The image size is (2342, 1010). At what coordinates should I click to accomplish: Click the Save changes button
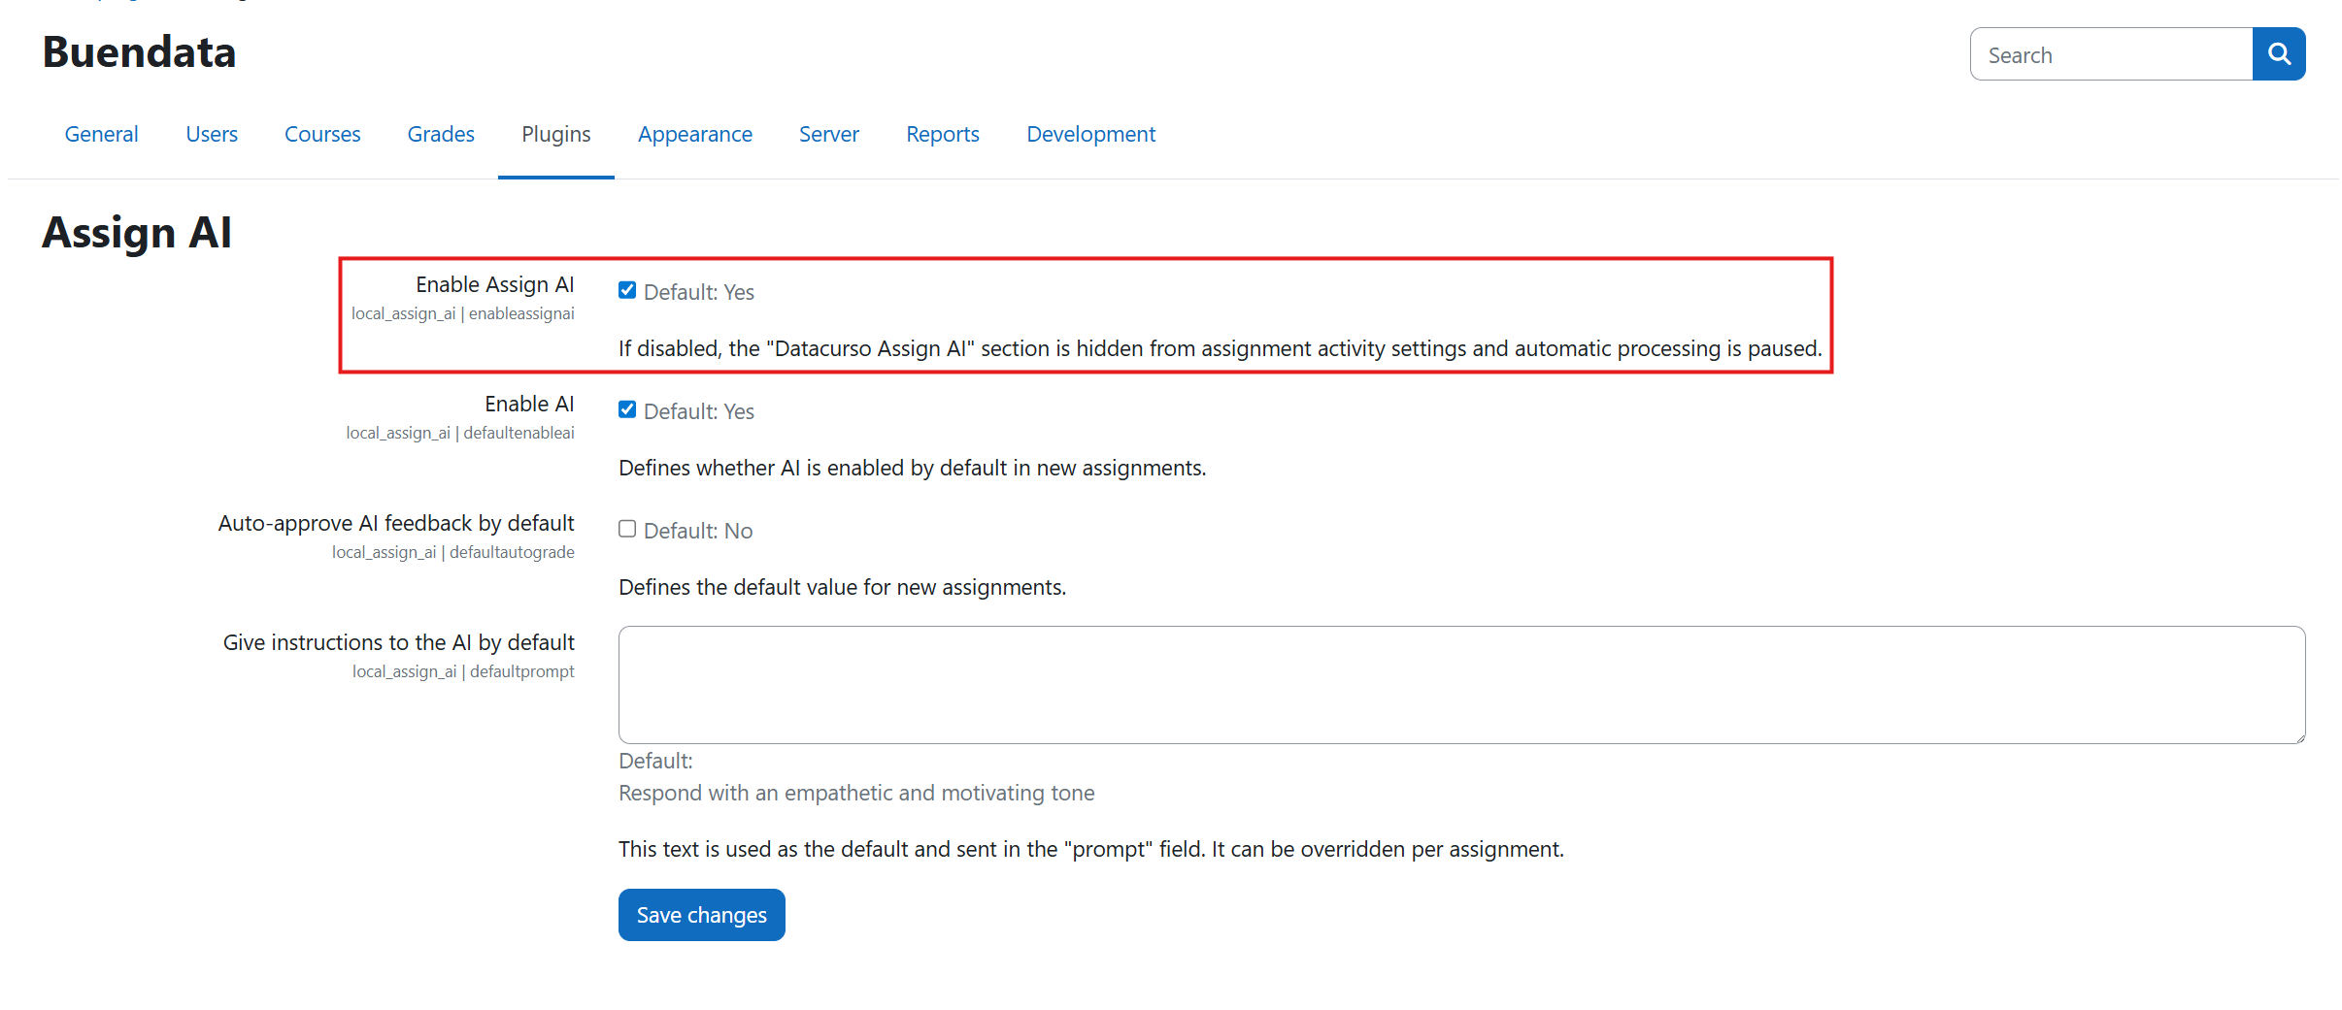(x=701, y=914)
